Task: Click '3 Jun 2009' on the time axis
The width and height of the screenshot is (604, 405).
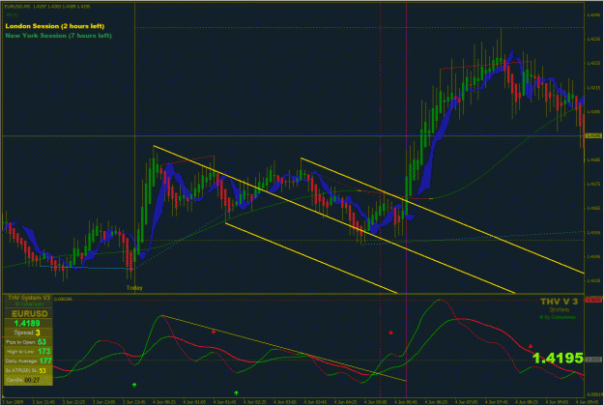Action: click(13, 402)
